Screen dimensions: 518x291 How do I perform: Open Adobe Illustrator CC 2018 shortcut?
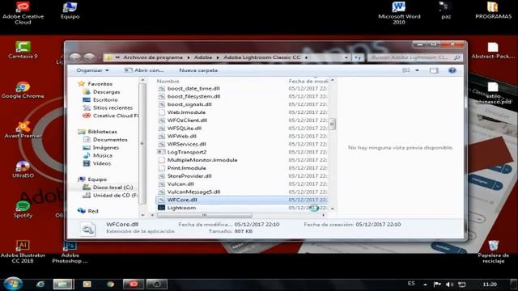(23, 252)
